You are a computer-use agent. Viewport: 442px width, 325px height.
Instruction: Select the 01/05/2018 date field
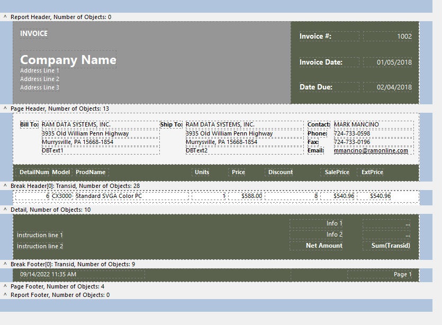click(387, 62)
